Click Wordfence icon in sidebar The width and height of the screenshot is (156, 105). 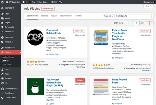coord(2,93)
